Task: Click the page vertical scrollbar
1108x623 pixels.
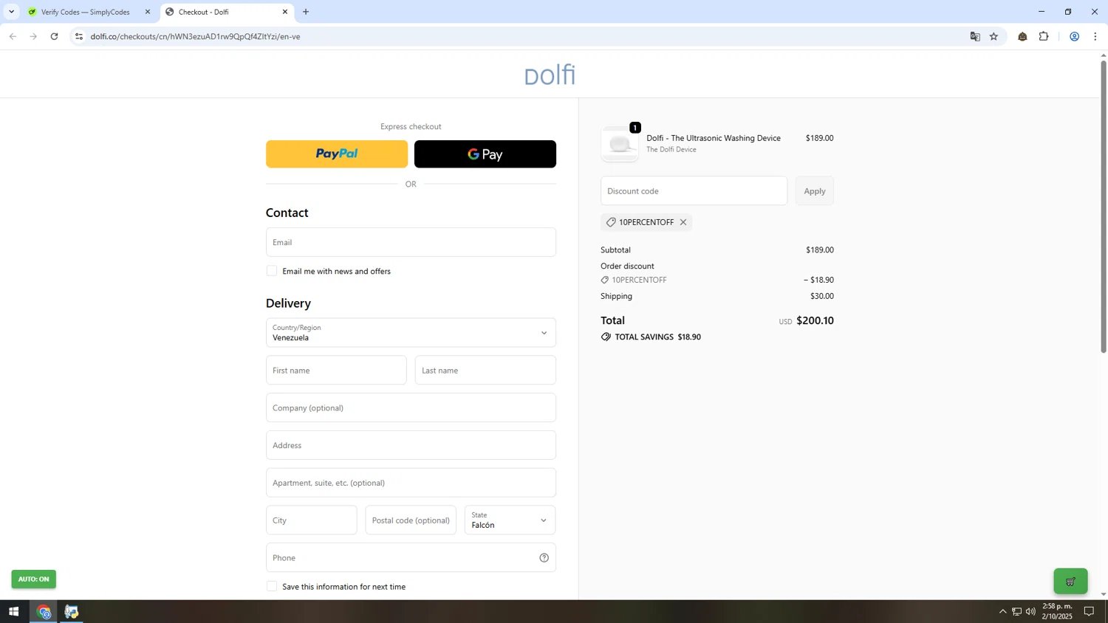Action: tap(1104, 207)
